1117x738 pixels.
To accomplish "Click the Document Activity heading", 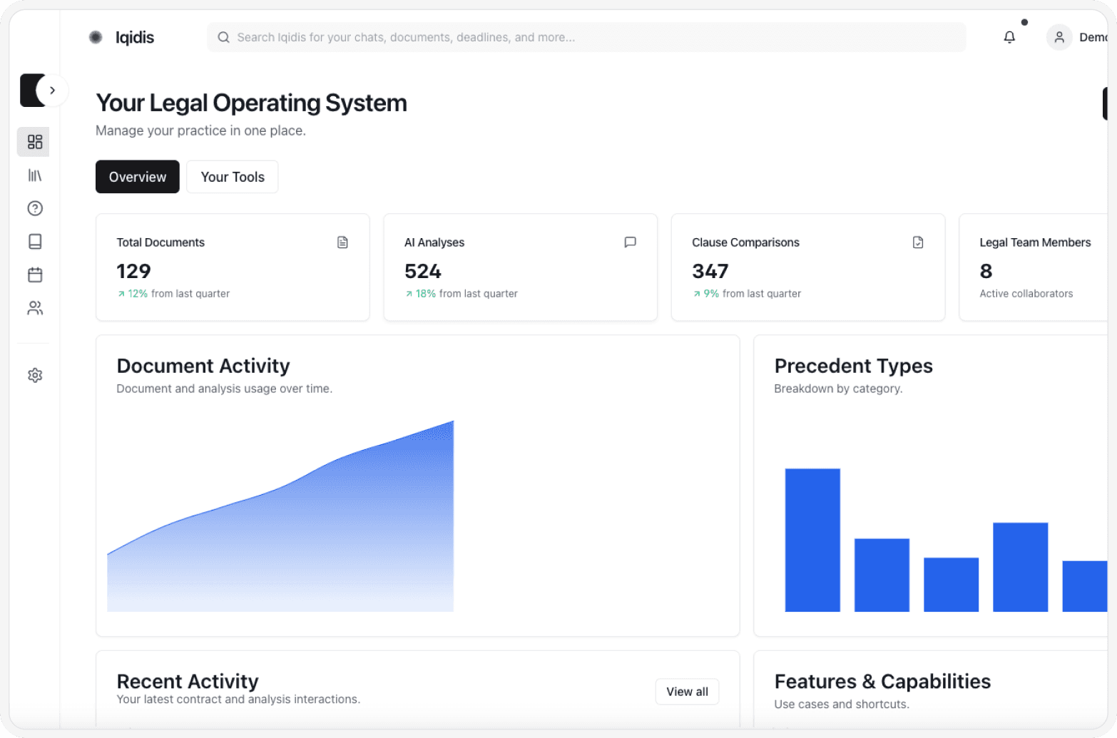I will pos(203,366).
